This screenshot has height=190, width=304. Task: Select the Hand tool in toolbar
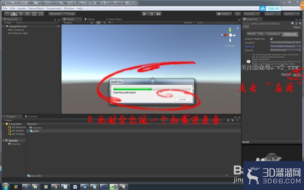pos(7,14)
